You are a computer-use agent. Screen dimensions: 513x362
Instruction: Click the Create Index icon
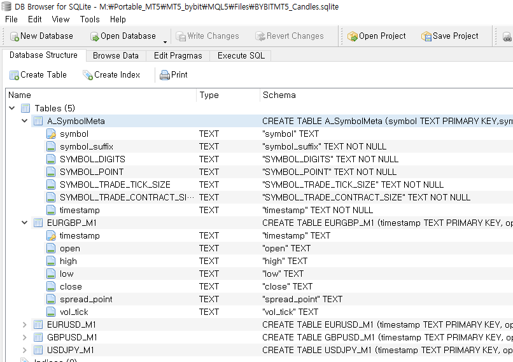[x=88, y=75]
